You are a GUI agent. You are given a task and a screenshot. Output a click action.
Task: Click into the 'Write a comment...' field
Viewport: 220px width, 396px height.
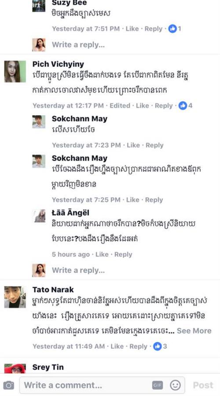pos(102,385)
